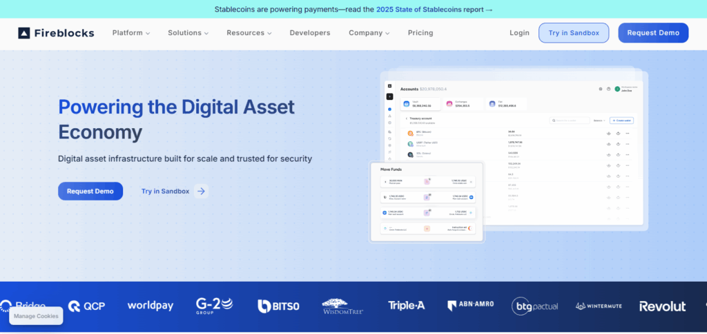
Task: Click the worldpay logo
Action: 151,306
